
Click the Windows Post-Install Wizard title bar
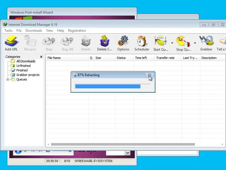point(72,12)
